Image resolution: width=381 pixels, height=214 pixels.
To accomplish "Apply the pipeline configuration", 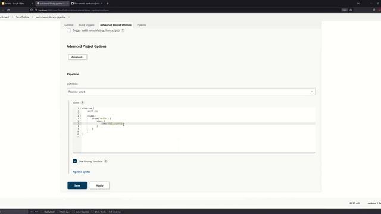I will pos(99,185).
